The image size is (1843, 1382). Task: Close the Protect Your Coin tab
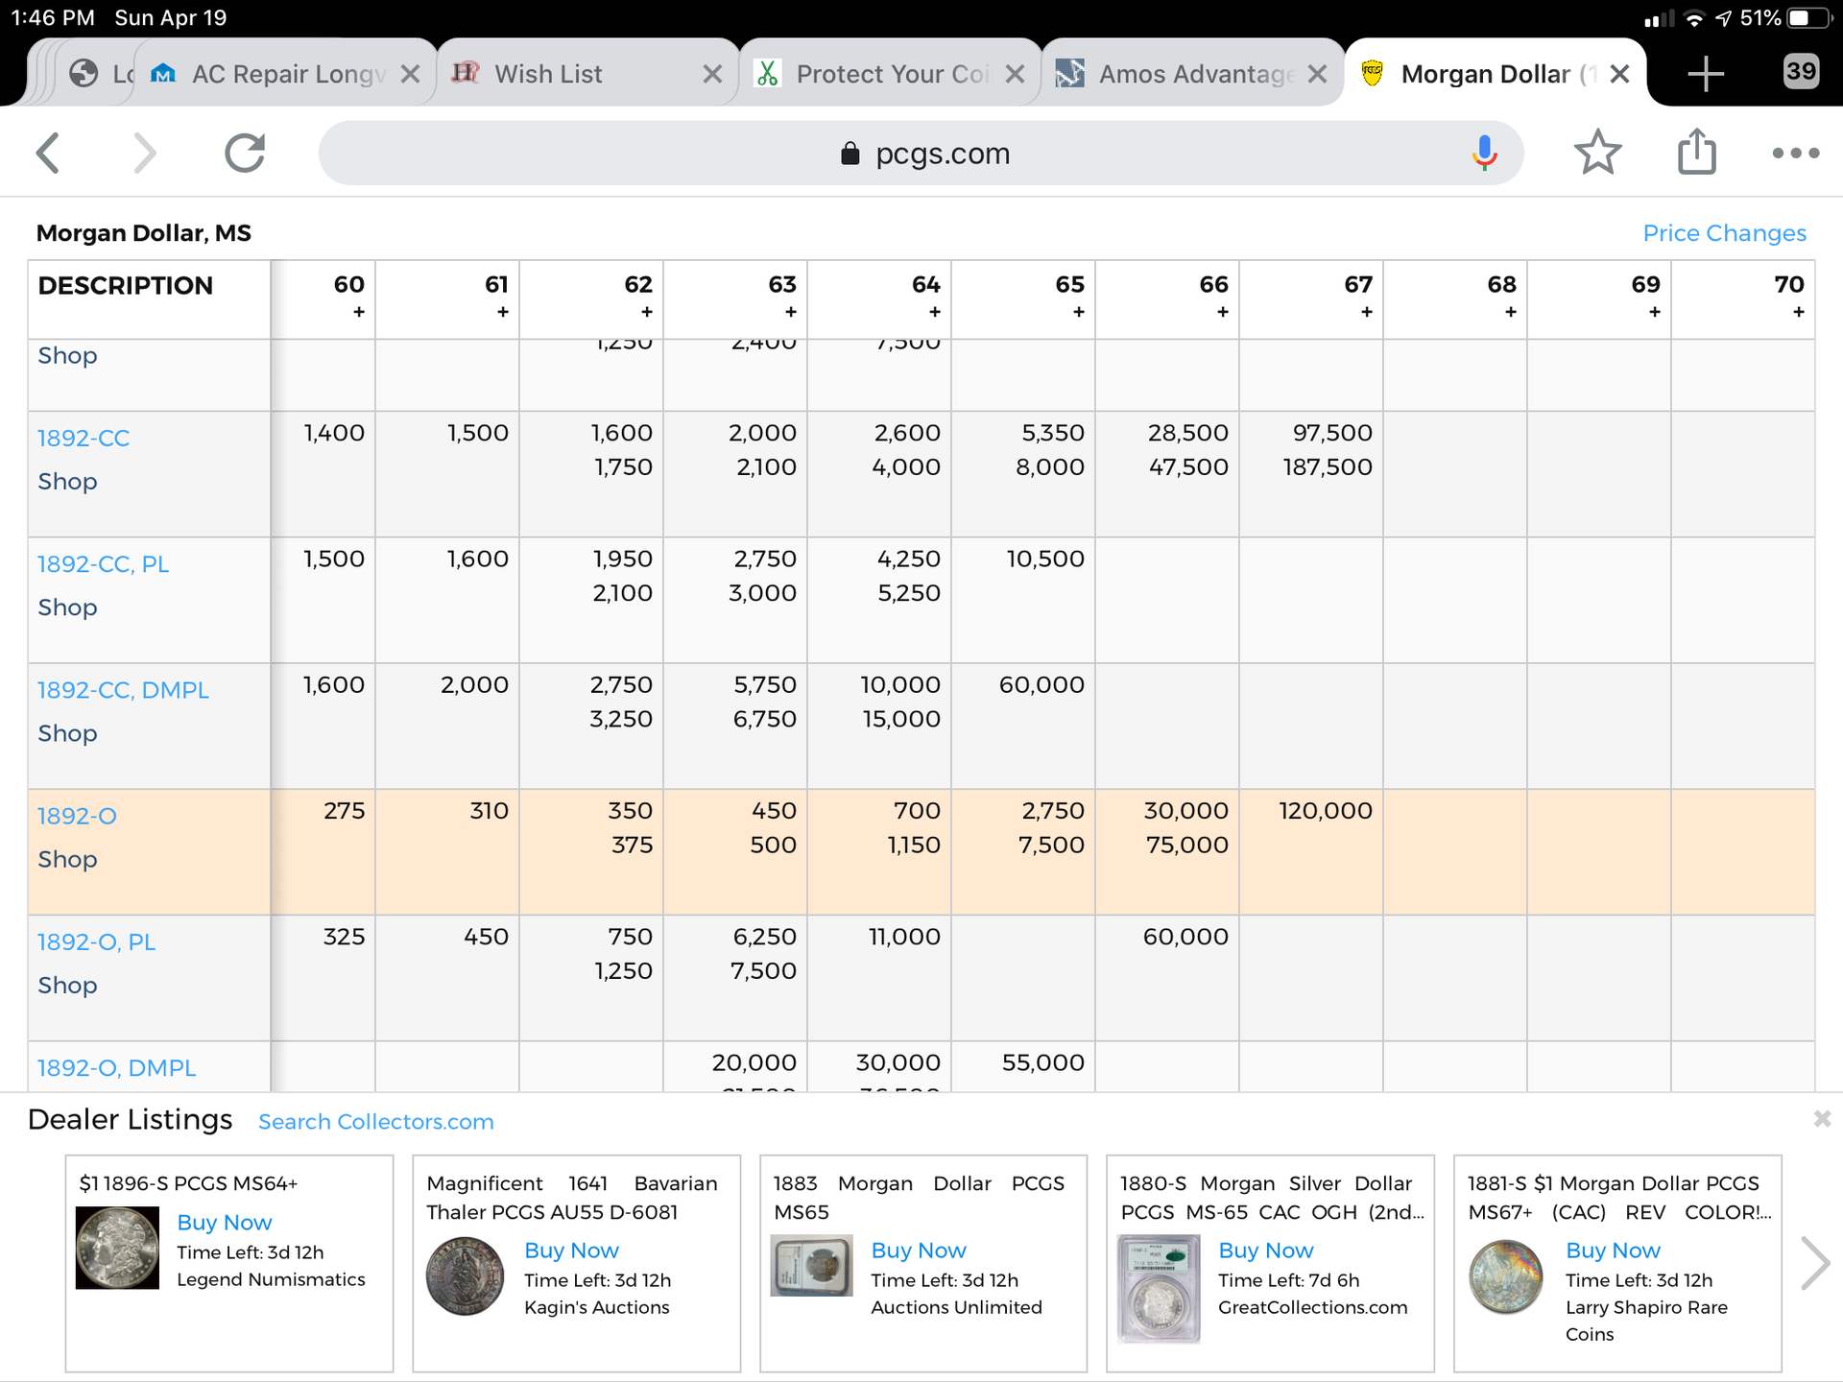coord(1015,74)
